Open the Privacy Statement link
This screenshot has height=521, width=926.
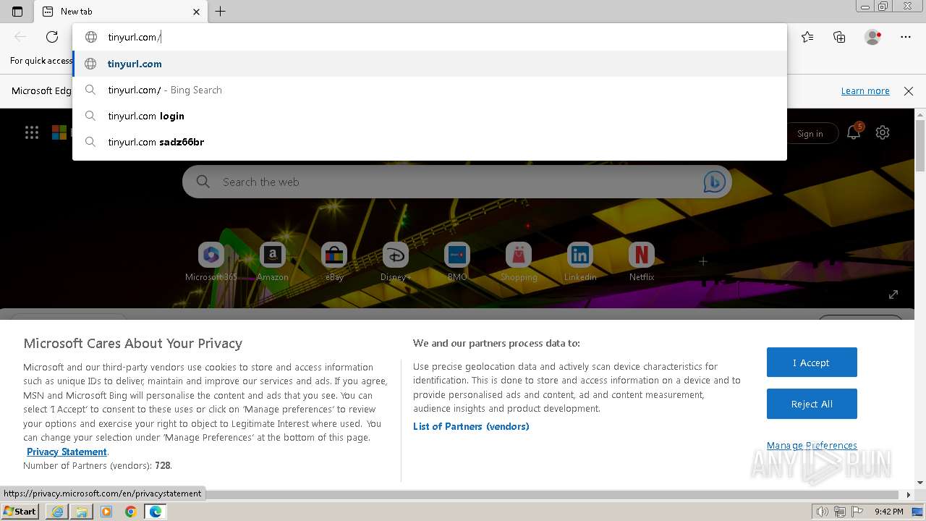click(67, 452)
